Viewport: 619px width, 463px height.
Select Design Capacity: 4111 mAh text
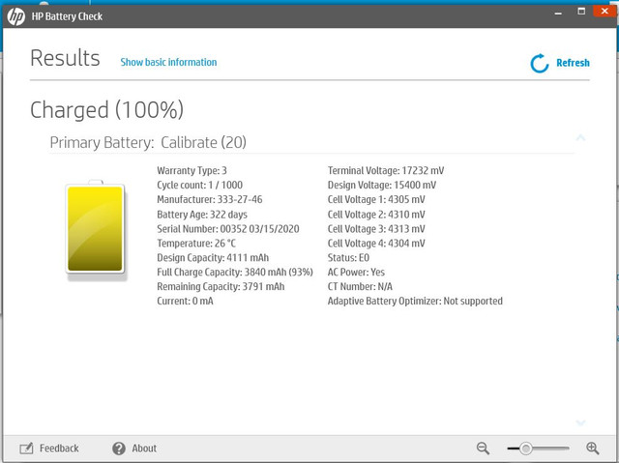click(x=213, y=258)
